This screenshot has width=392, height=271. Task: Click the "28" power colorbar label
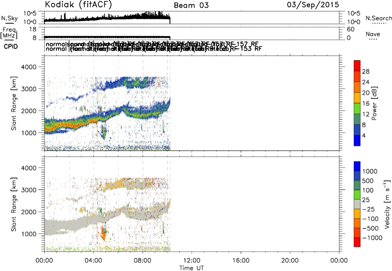[x=366, y=71]
